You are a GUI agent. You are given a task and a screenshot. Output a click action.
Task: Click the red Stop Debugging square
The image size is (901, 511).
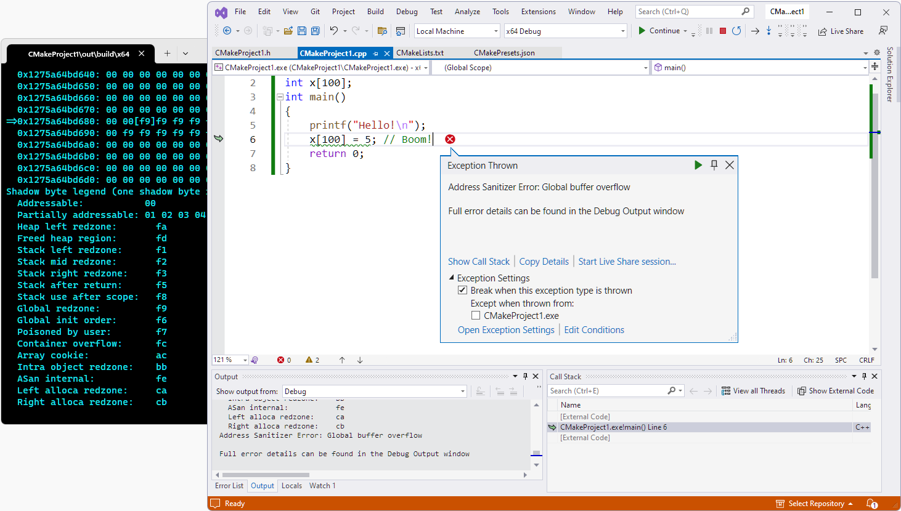tap(723, 31)
